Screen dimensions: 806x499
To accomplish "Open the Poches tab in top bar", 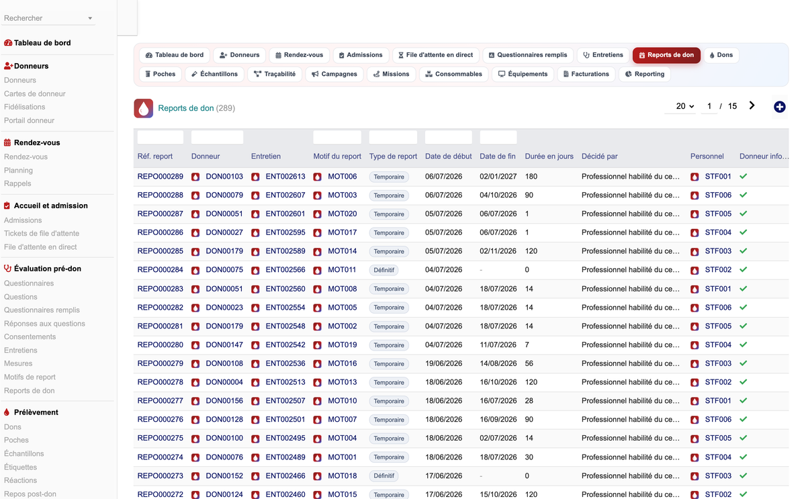I will tap(160, 74).
